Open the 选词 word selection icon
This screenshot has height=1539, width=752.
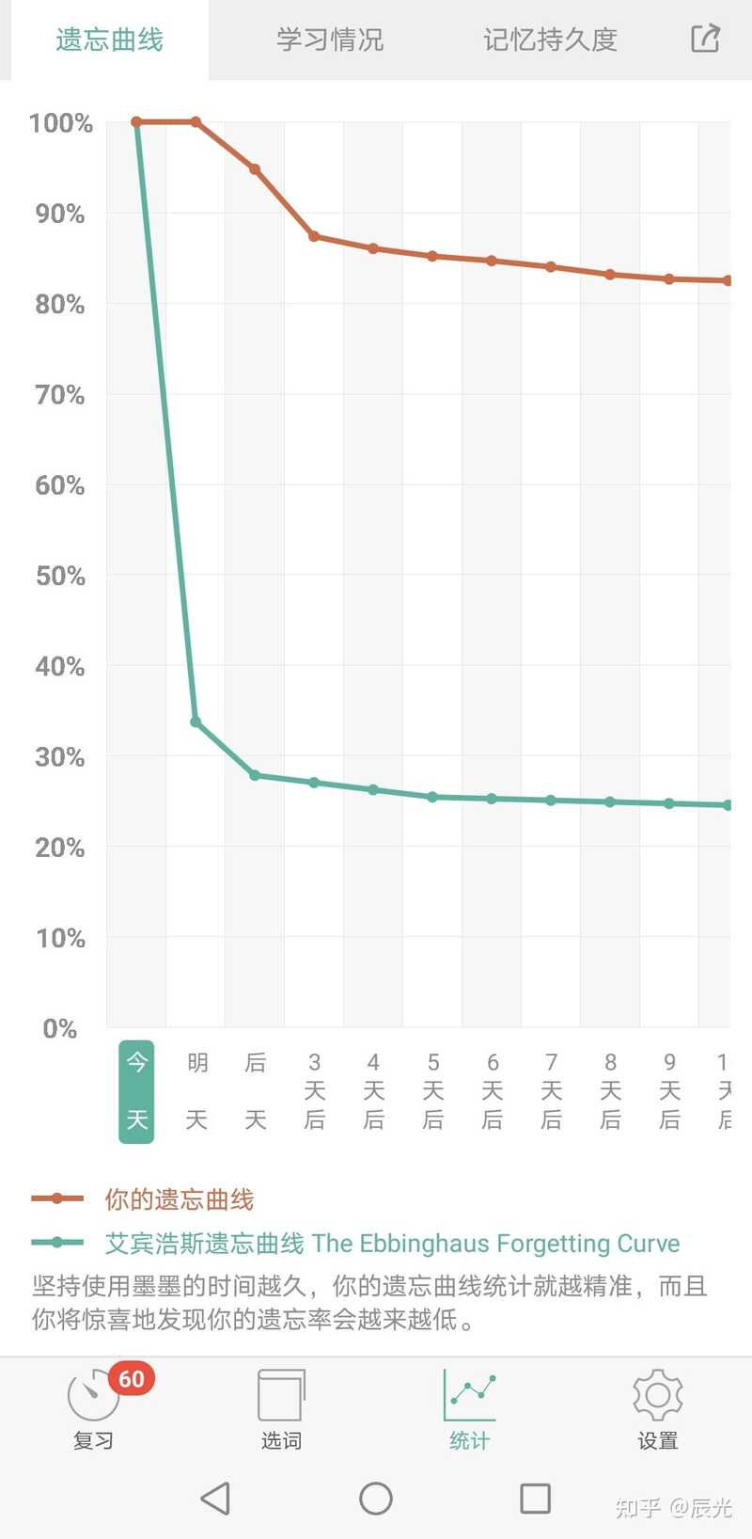(281, 1394)
